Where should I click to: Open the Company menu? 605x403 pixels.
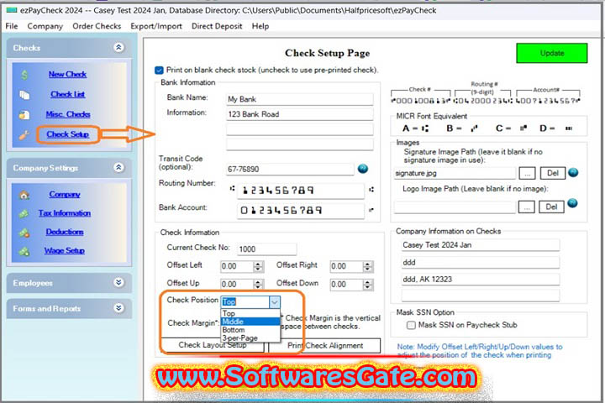coord(45,26)
